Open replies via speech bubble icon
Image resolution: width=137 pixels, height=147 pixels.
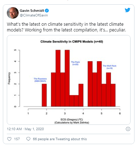(28, 139)
